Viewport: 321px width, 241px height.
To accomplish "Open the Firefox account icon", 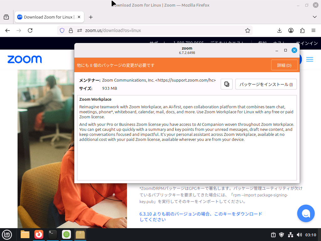I will tap(291, 30).
